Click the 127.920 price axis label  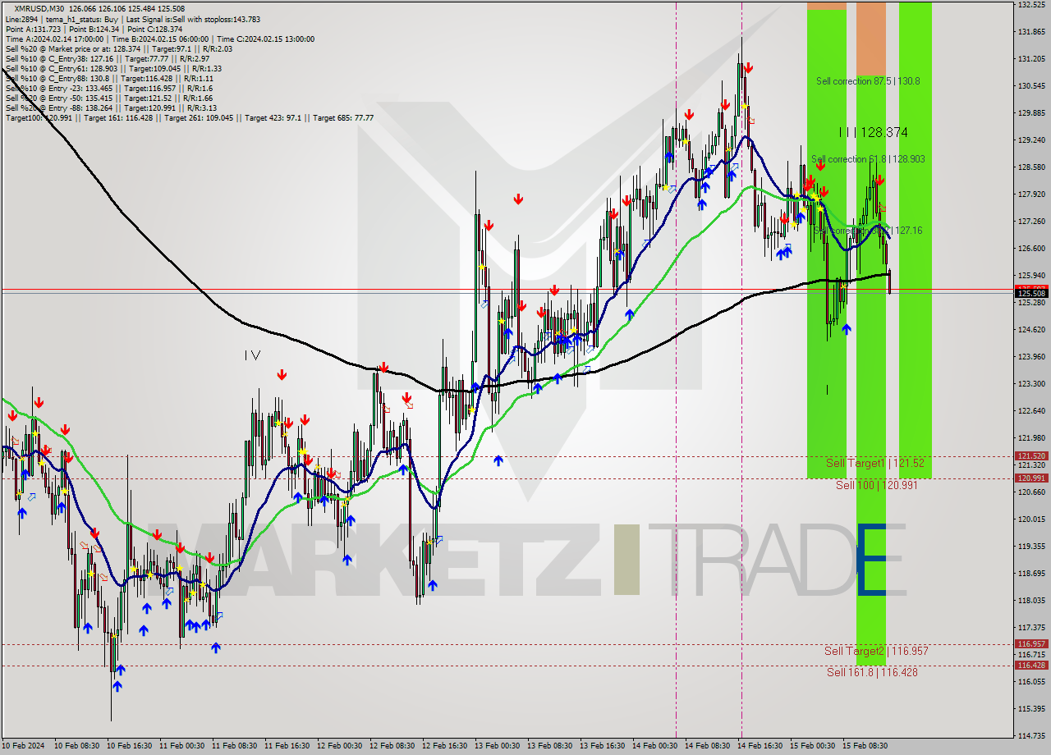(x=1031, y=194)
